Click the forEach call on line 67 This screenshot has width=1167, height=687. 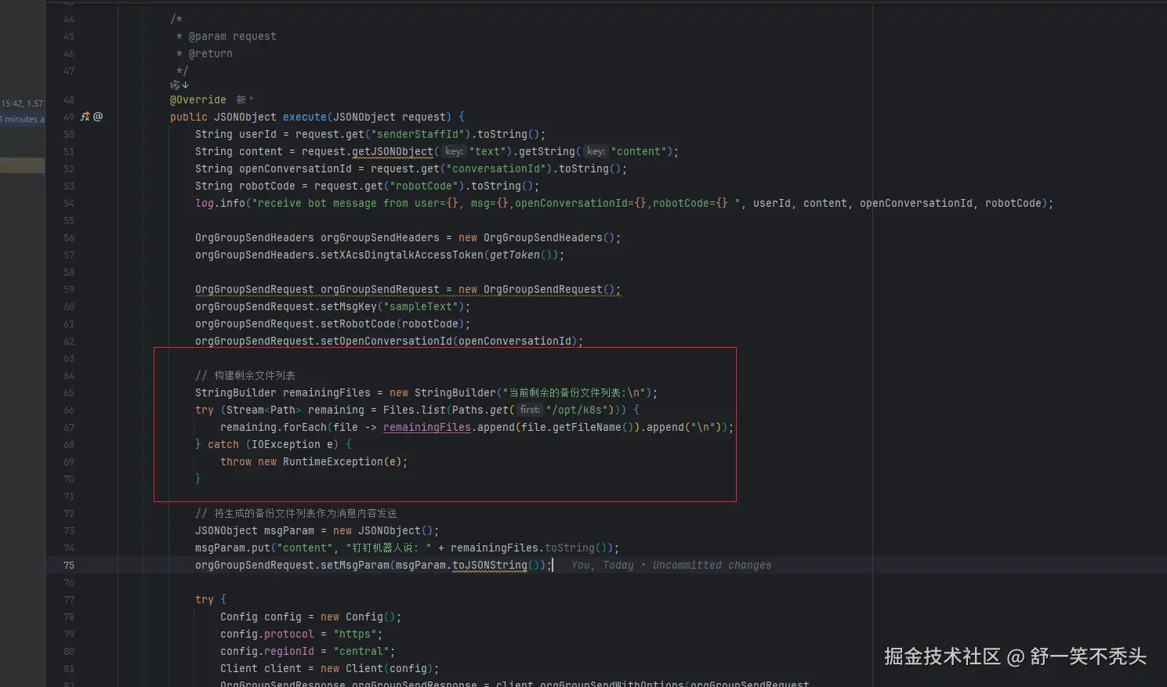coord(305,428)
